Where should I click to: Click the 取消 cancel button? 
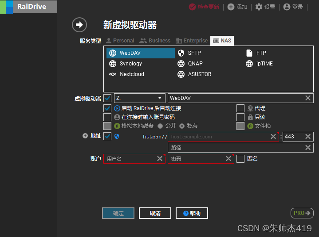tap(155, 213)
